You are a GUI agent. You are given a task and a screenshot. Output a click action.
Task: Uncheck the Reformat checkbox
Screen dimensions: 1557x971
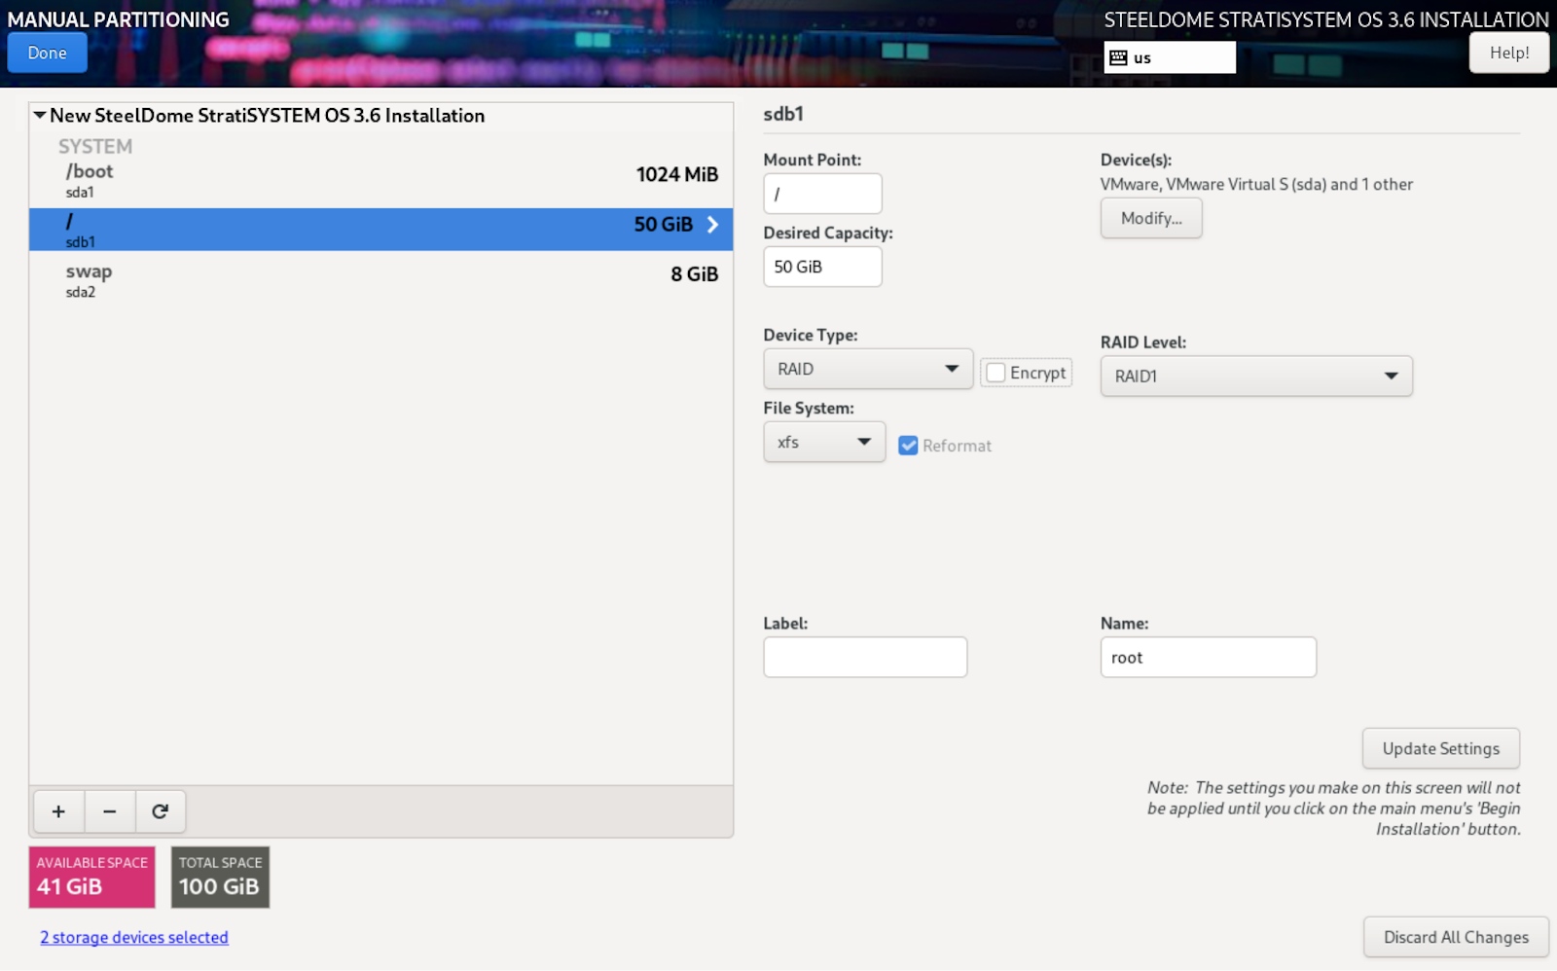click(x=908, y=446)
